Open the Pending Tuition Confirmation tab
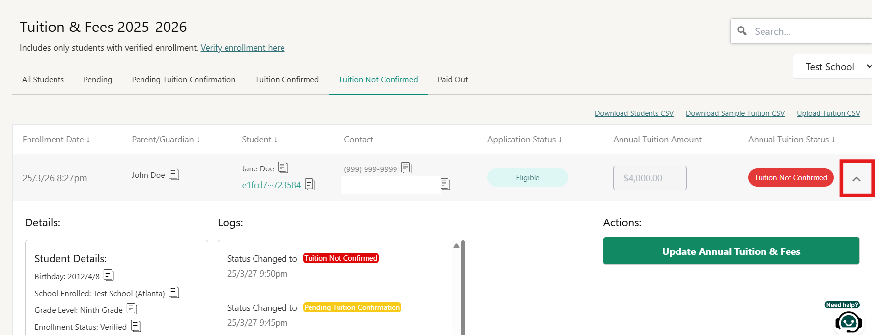Screen dimensions: 875x335 click(x=183, y=80)
